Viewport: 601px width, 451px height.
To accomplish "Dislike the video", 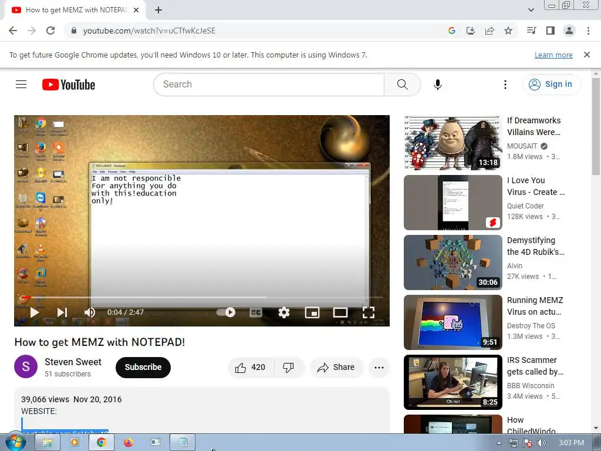I will 289,368.
